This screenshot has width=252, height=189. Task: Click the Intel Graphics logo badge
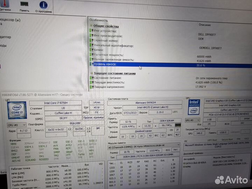[x=194, y=107]
